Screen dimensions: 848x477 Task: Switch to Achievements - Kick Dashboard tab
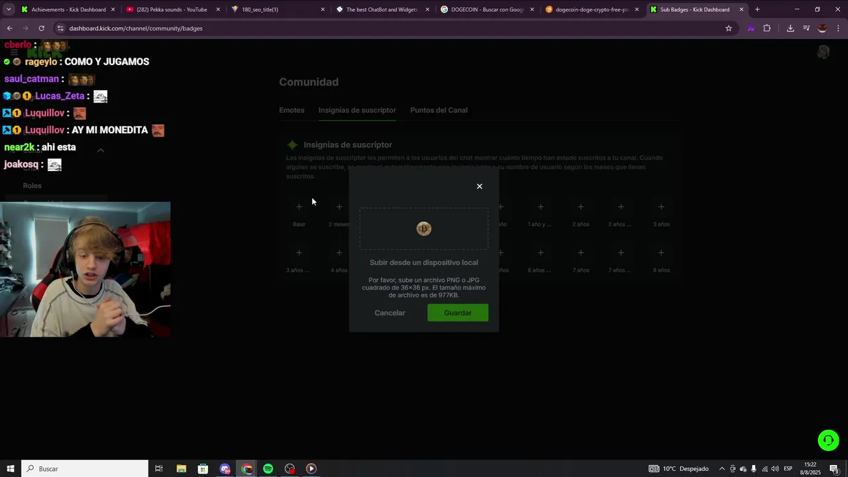[68, 9]
